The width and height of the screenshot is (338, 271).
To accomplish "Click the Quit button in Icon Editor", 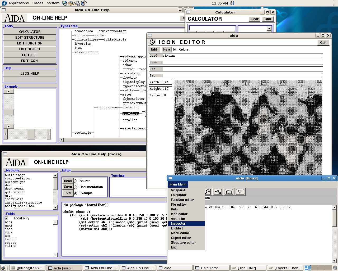I will tap(323, 42).
